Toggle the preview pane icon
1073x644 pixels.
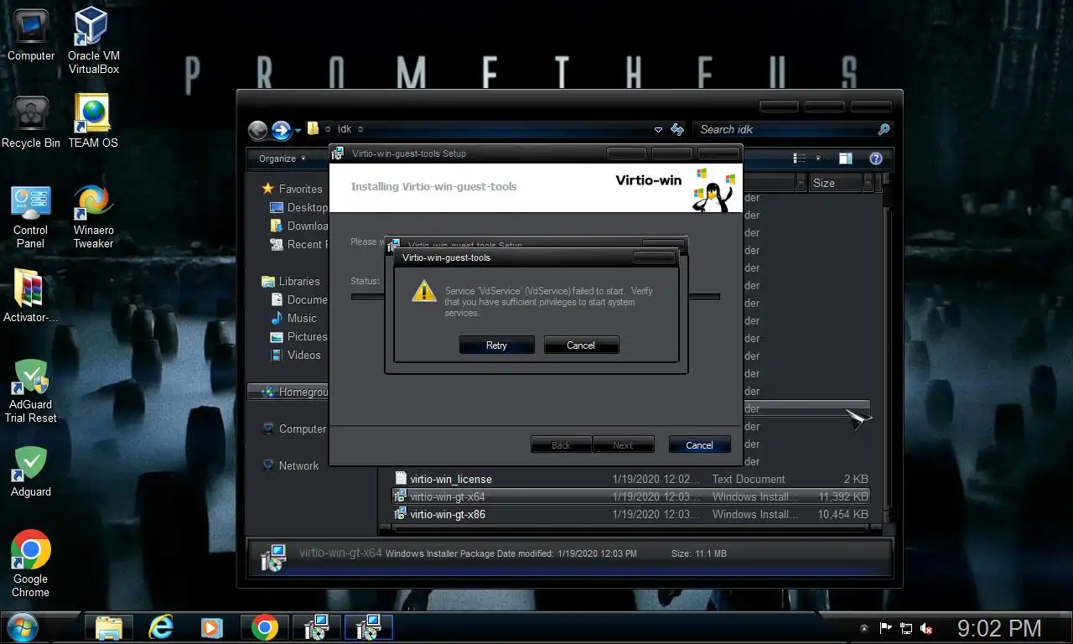(x=846, y=158)
